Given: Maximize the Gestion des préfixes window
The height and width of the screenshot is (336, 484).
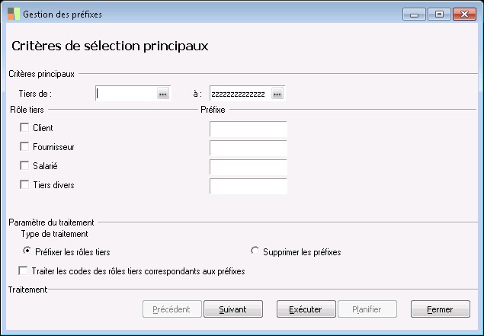Looking at the screenshot, I should click(439, 14).
